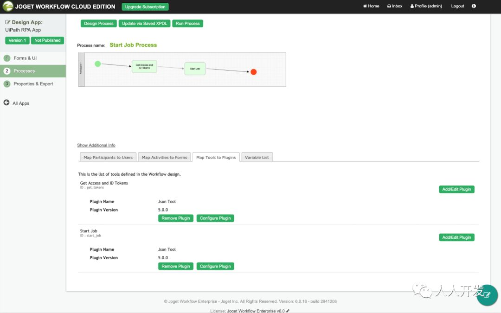Select the Get Access and ID Tokens node
Viewport: 501px width, 313px height.
click(144, 66)
